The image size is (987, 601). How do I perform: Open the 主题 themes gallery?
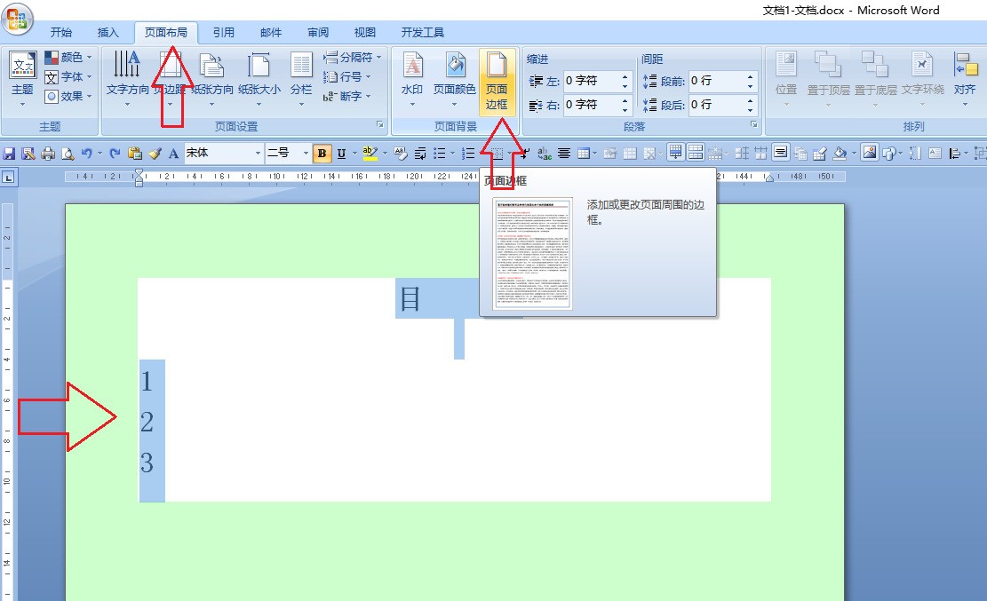tap(23, 78)
